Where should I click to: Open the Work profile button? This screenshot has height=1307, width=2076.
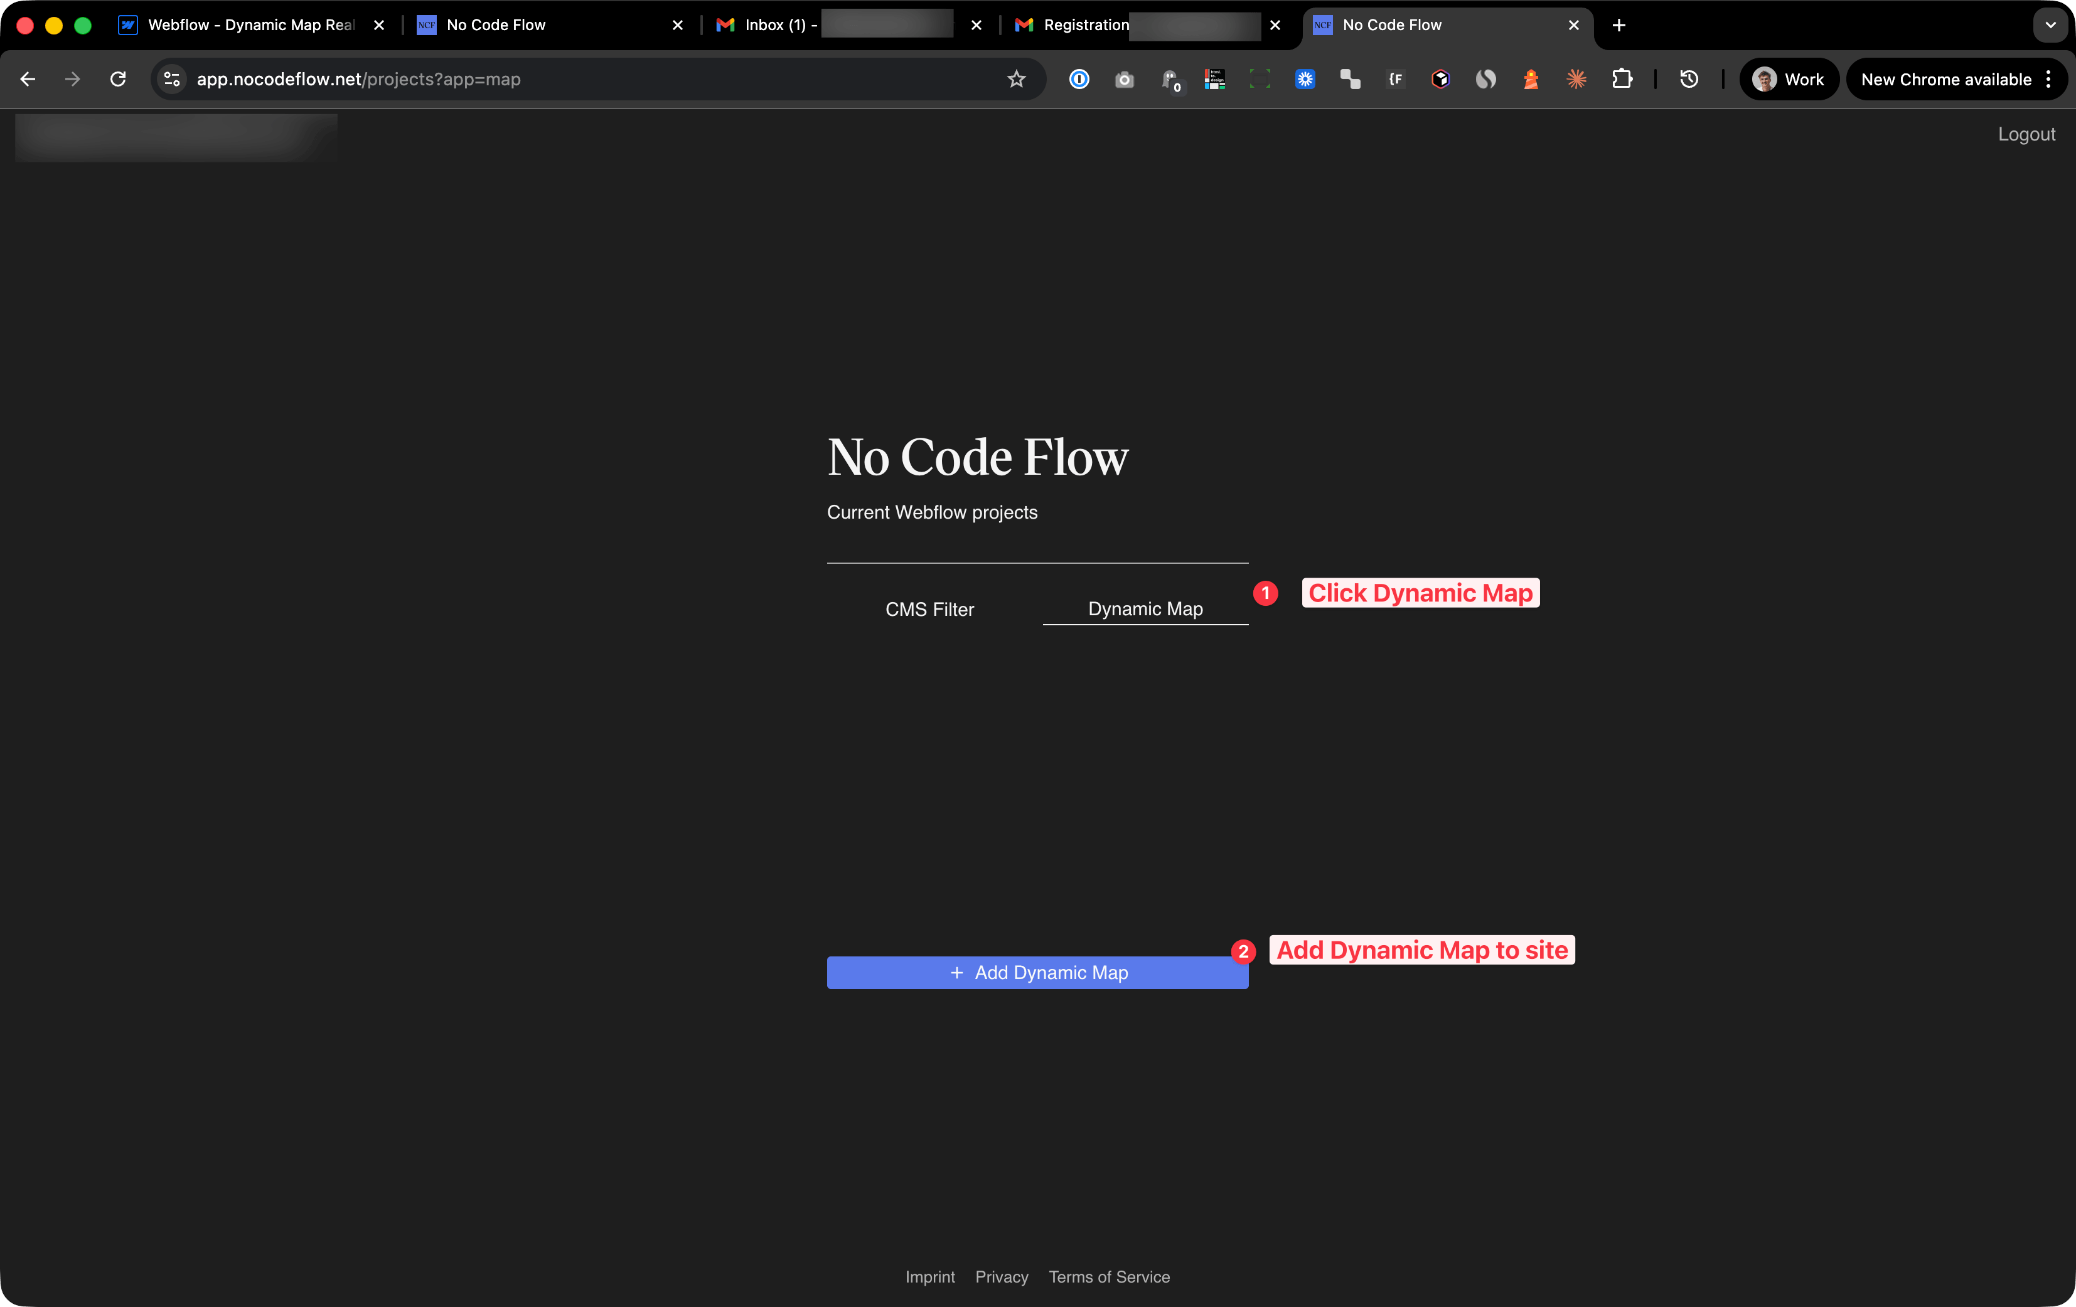click(x=1789, y=79)
